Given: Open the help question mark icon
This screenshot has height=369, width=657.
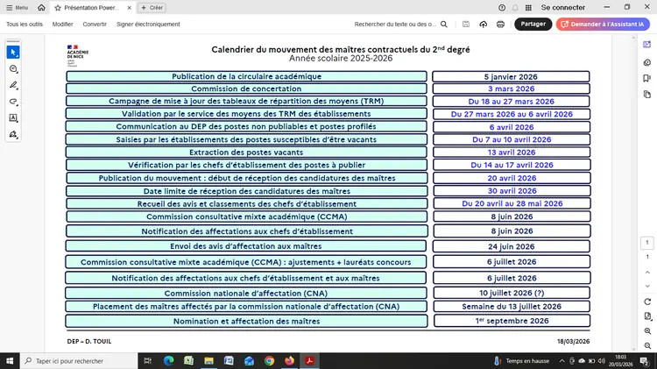Looking at the screenshot, I should pos(502,8).
